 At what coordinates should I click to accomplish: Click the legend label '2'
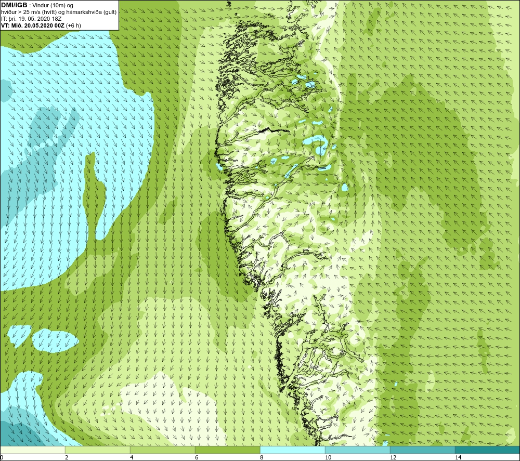point(67,457)
